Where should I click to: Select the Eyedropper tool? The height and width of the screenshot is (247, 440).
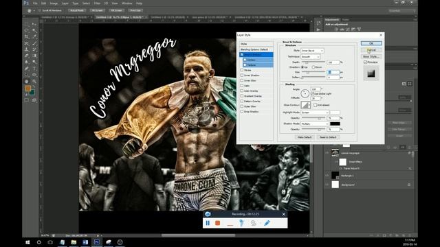tap(34, 36)
